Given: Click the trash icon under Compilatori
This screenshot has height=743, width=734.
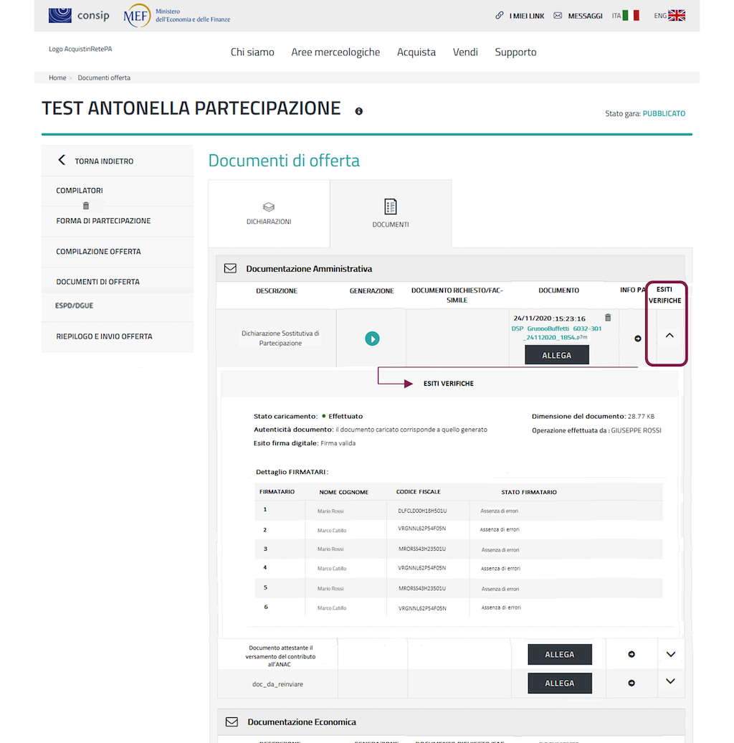Looking at the screenshot, I should coord(86,206).
